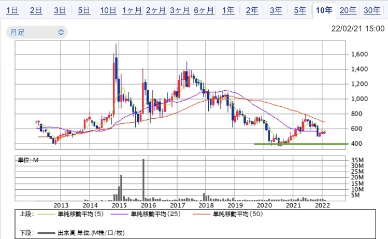Click the 400 price axis label
This screenshot has height=239, width=388.
pyautogui.click(x=356, y=144)
